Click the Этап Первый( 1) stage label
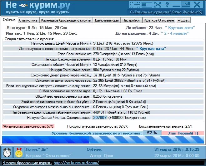Image resolution: width=206 pixels, height=166 pixels. (x=183, y=133)
